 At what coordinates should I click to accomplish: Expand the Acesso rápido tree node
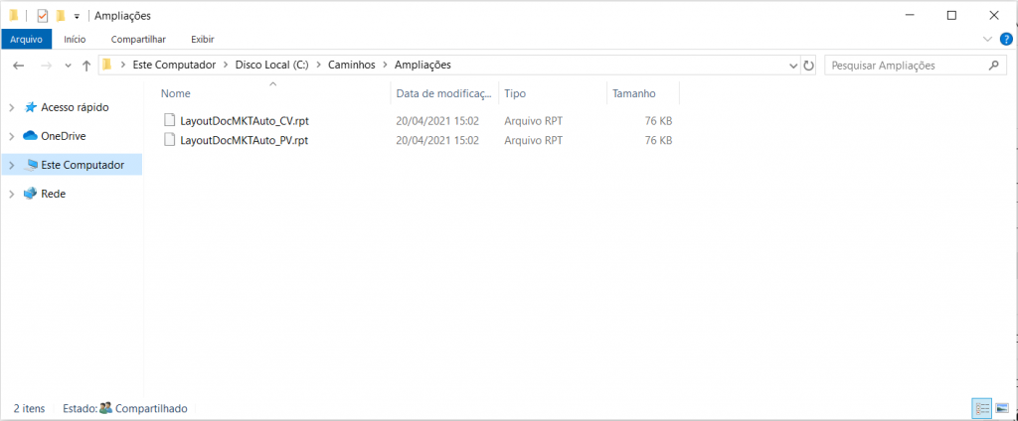(11, 107)
